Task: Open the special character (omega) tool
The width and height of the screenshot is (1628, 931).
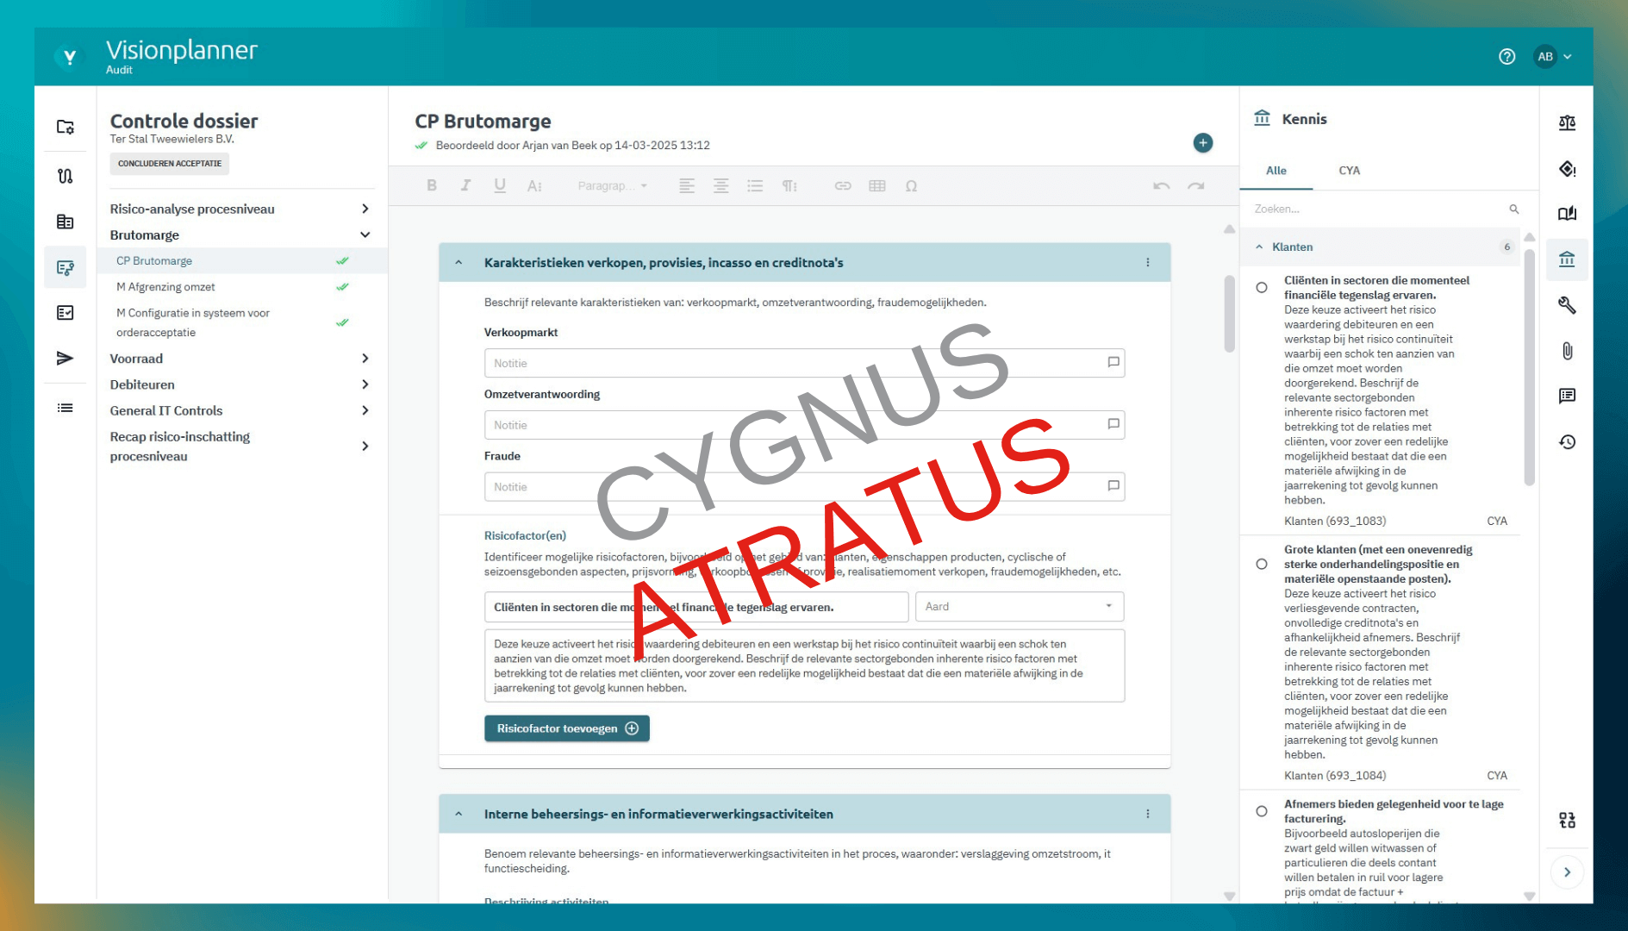Action: pos(911,185)
